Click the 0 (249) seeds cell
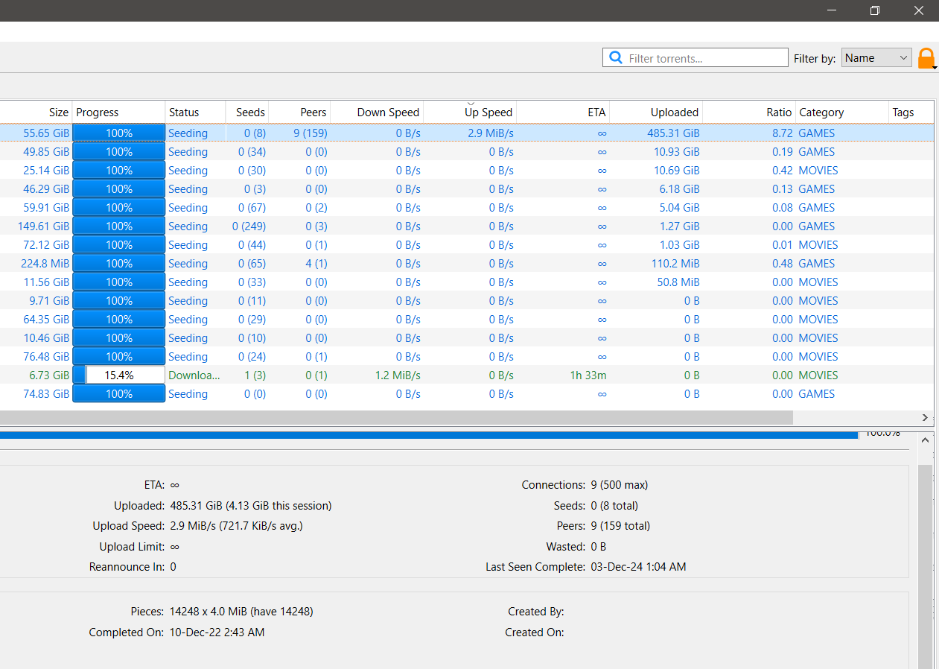The height and width of the screenshot is (669, 939). coord(249,226)
